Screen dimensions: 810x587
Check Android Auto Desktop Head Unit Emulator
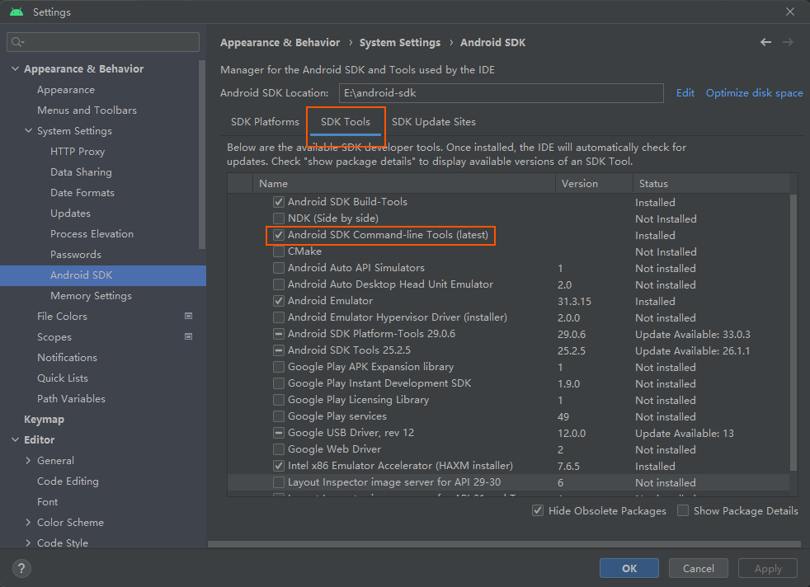tap(279, 284)
